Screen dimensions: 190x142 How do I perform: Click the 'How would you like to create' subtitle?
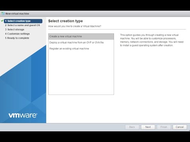[x=74, y=26]
